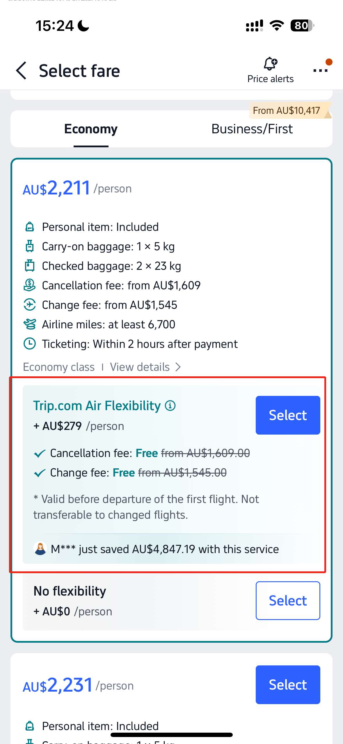Click the checkmark beside free change fee
The width and height of the screenshot is (343, 744).
pos(40,472)
